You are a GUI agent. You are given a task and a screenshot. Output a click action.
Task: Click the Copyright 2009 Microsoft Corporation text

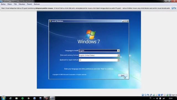click(69, 74)
